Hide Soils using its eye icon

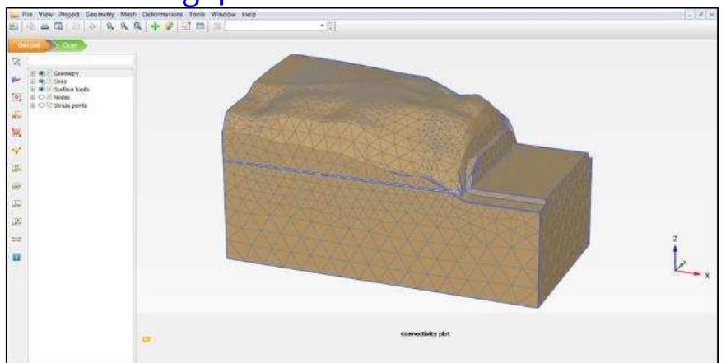(x=42, y=81)
